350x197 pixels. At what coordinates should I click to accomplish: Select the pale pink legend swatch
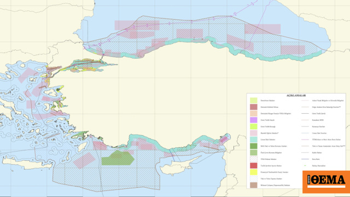pyautogui.click(x=254, y=133)
